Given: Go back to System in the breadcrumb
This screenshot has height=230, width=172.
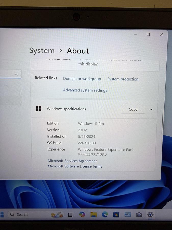Looking at the screenshot, I should pyautogui.click(x=42, y=51).
